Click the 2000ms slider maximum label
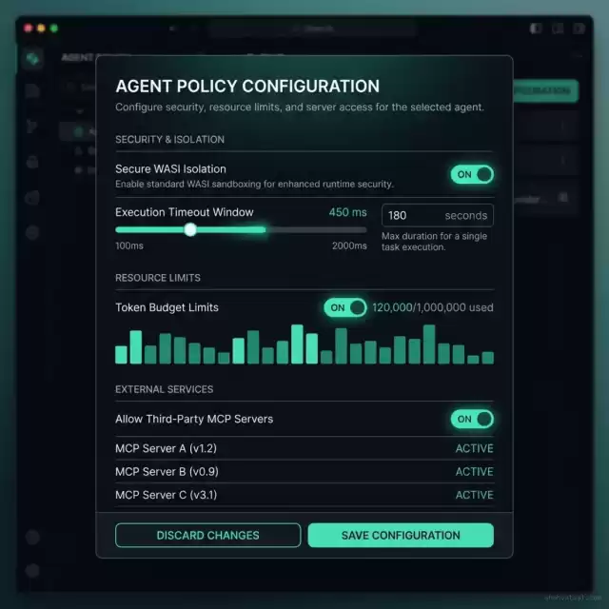Screen dimensions: 609x609 click(349, 246)
